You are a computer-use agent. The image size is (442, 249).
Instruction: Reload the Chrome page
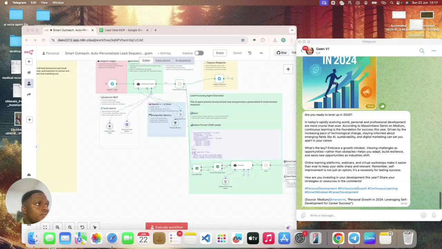click(x=43, y=40)
